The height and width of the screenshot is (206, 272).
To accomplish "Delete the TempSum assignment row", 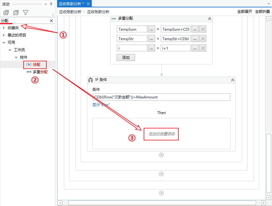I will (x=203, y=29).
